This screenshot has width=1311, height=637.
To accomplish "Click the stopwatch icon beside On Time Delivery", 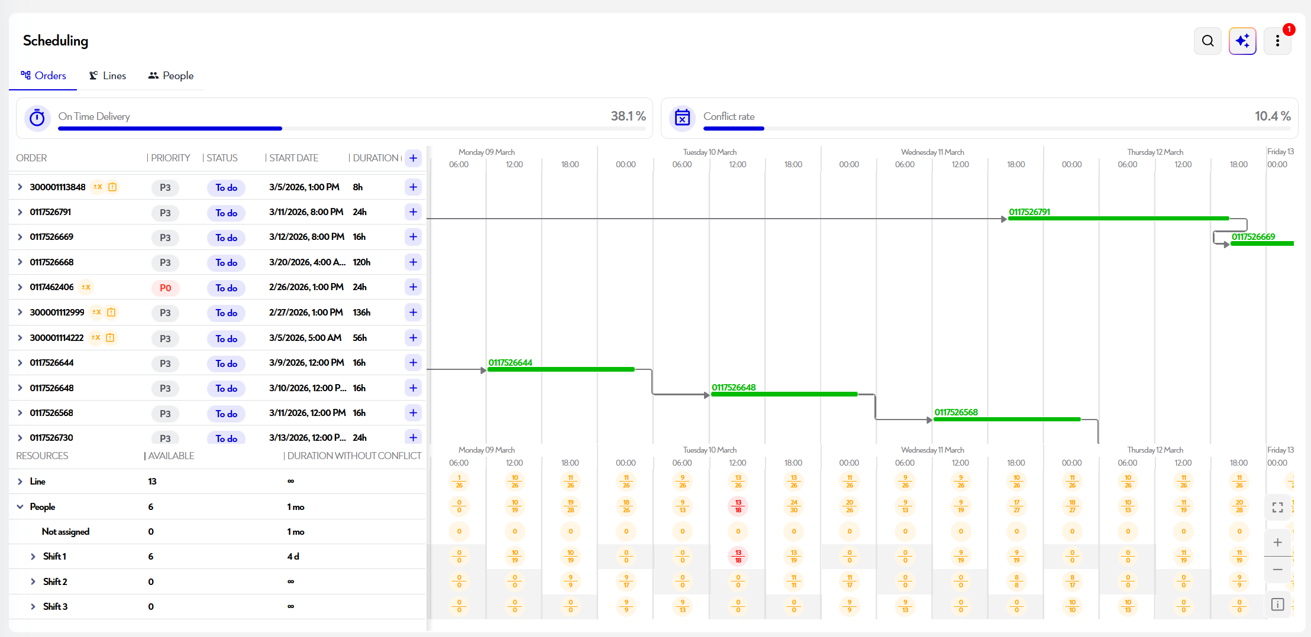I will pos(37,118).
